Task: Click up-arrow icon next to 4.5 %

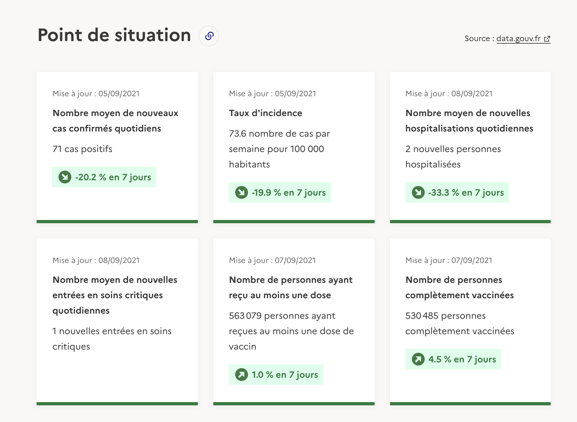Action: [418, 359]
